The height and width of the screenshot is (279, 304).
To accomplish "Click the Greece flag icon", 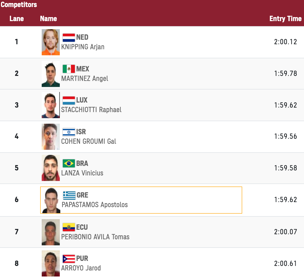I will pyautogui.click(x=69, y=195).
